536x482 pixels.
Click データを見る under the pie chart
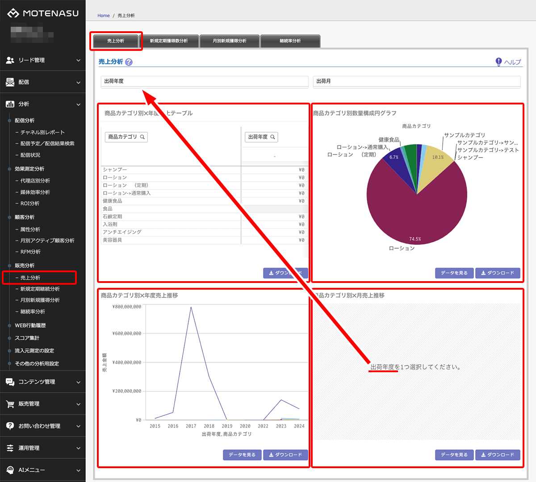point(454,273)
